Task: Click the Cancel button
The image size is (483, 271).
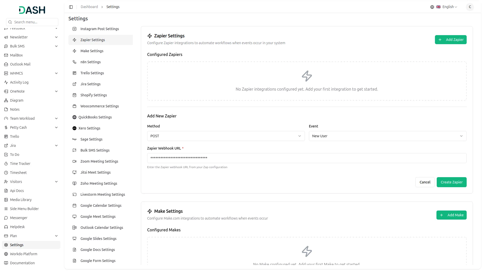Action: [x=425, y=182]
